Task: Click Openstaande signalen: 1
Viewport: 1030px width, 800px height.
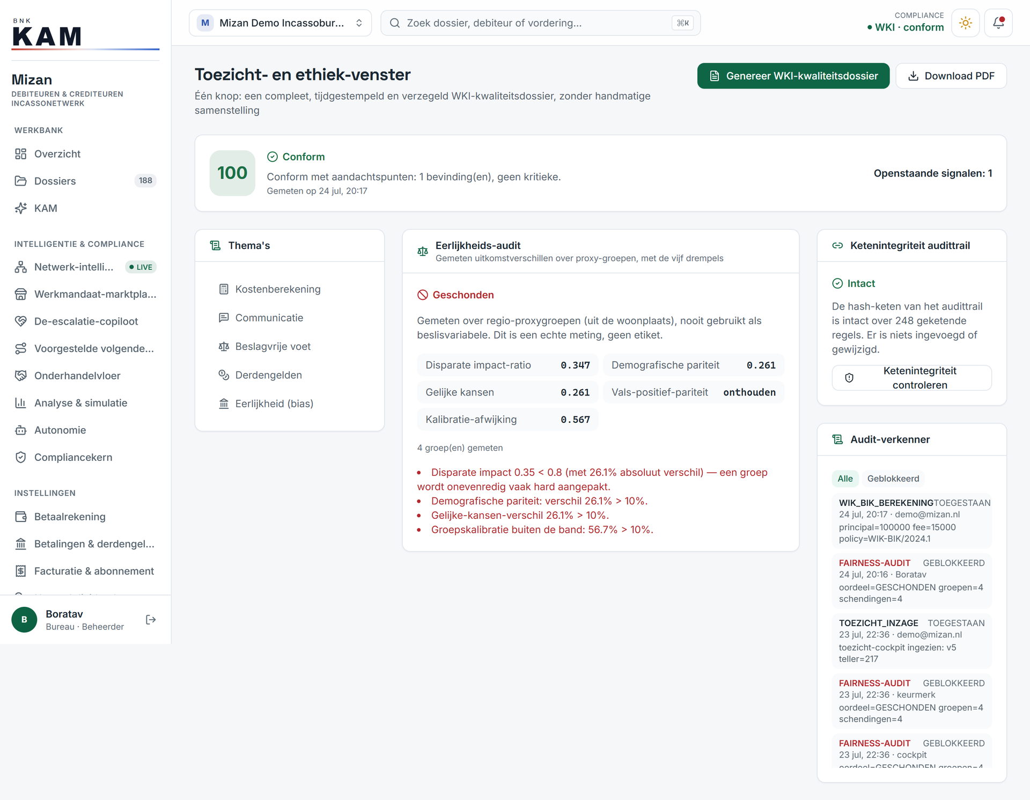Action: [x=932, y=173]
